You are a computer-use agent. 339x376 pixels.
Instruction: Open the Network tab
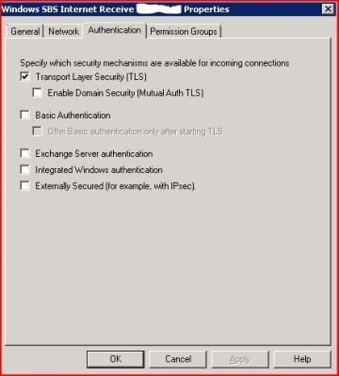click(x=64, y=31)
